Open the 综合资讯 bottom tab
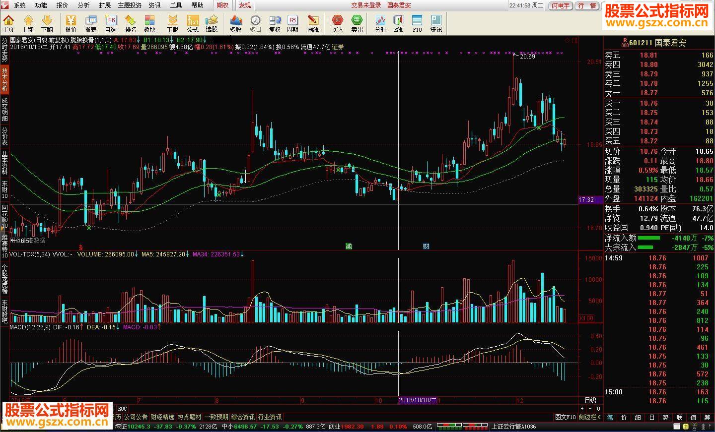Image resolution: width=715 pixels, height=432 pixels. click(x=243, y=417)
